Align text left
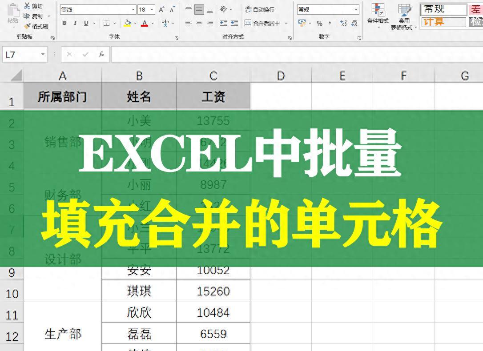The width and height of the screenshot is (483, 351). 189,23
